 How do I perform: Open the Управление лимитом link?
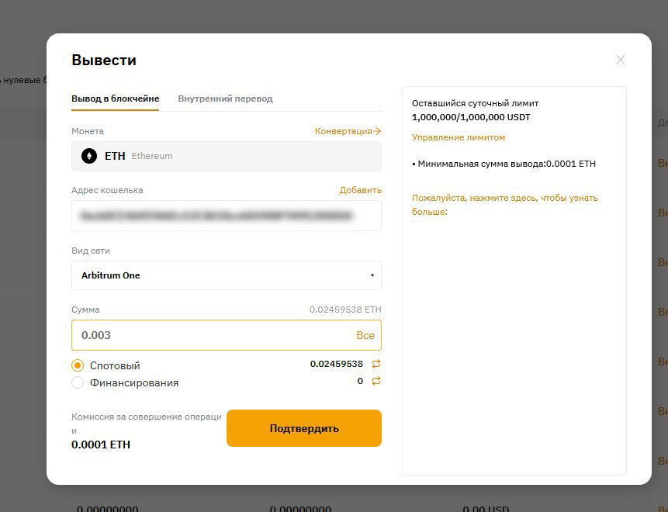coord(459,137)
